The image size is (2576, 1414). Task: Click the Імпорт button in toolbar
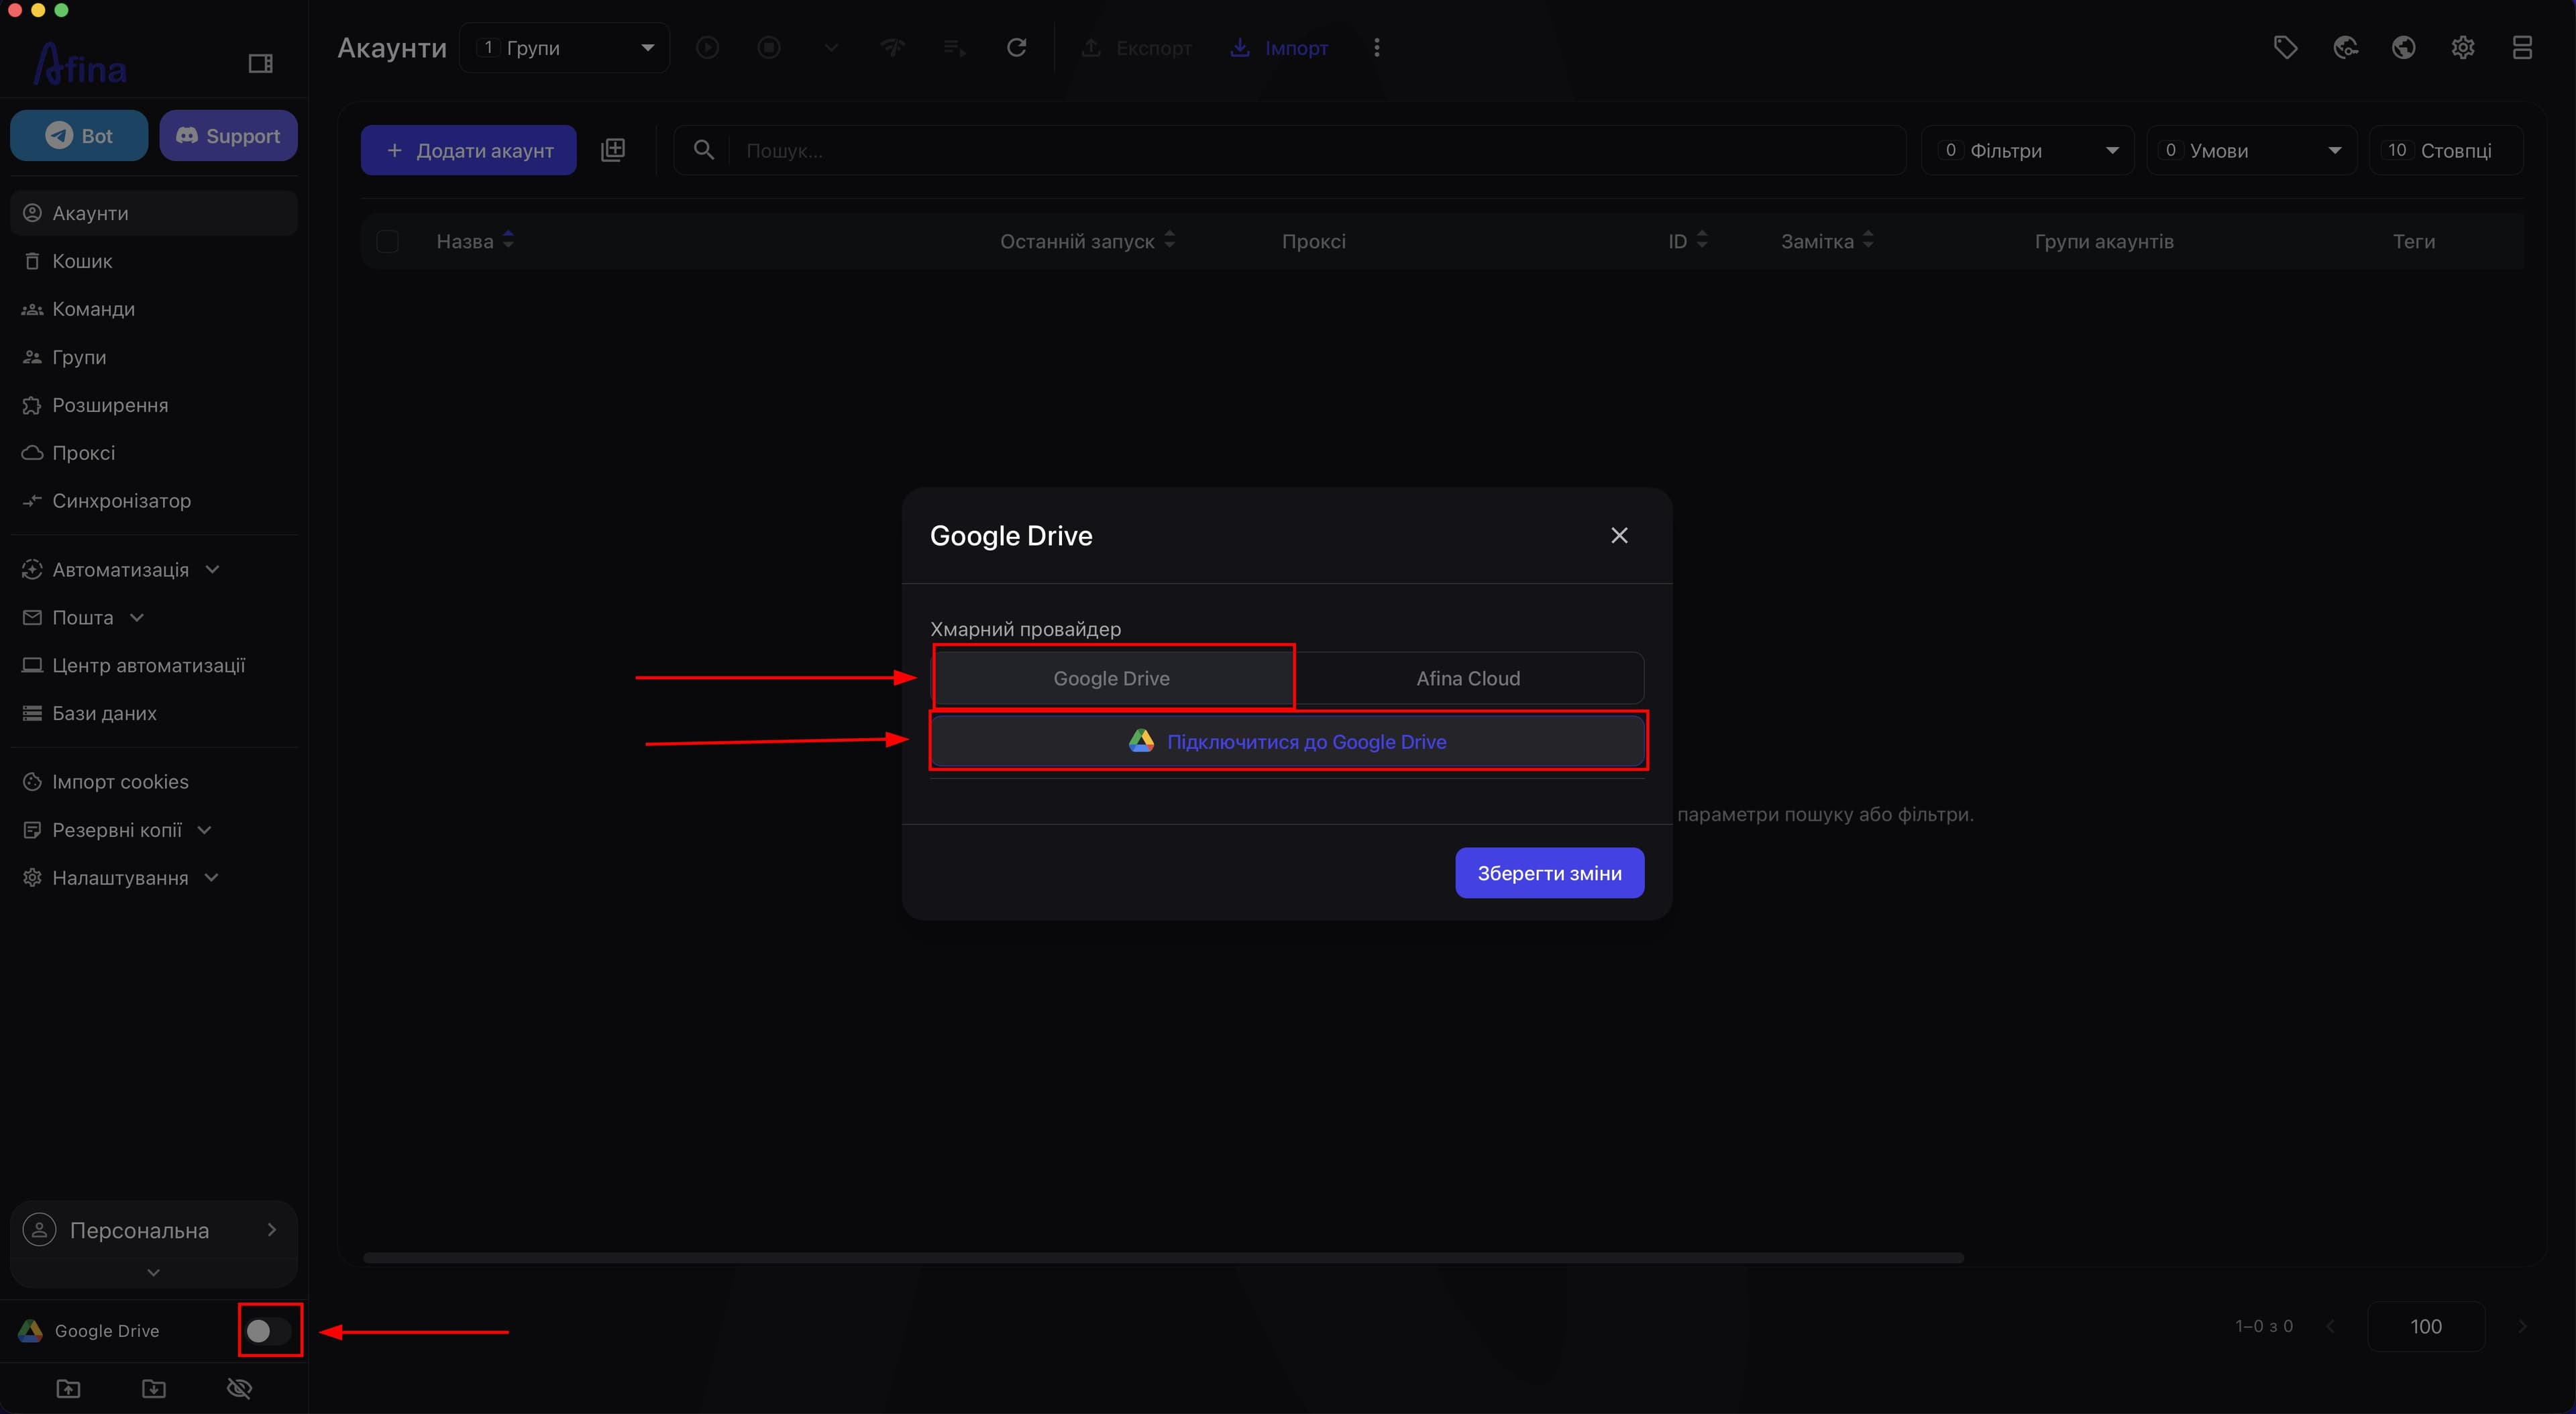tap(1278, 47)
